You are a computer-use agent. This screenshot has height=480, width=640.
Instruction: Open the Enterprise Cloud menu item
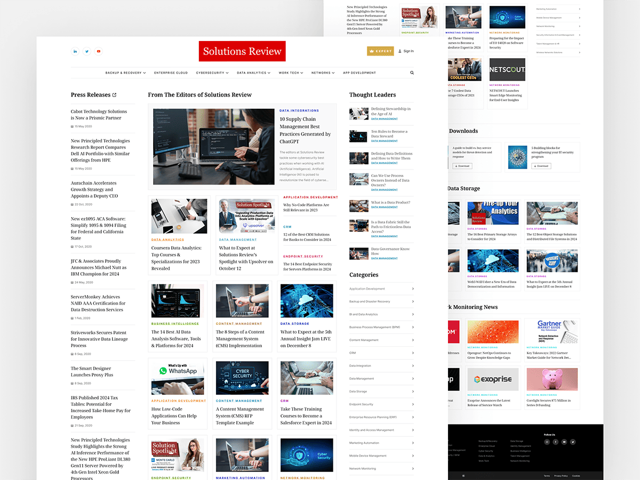171,73
